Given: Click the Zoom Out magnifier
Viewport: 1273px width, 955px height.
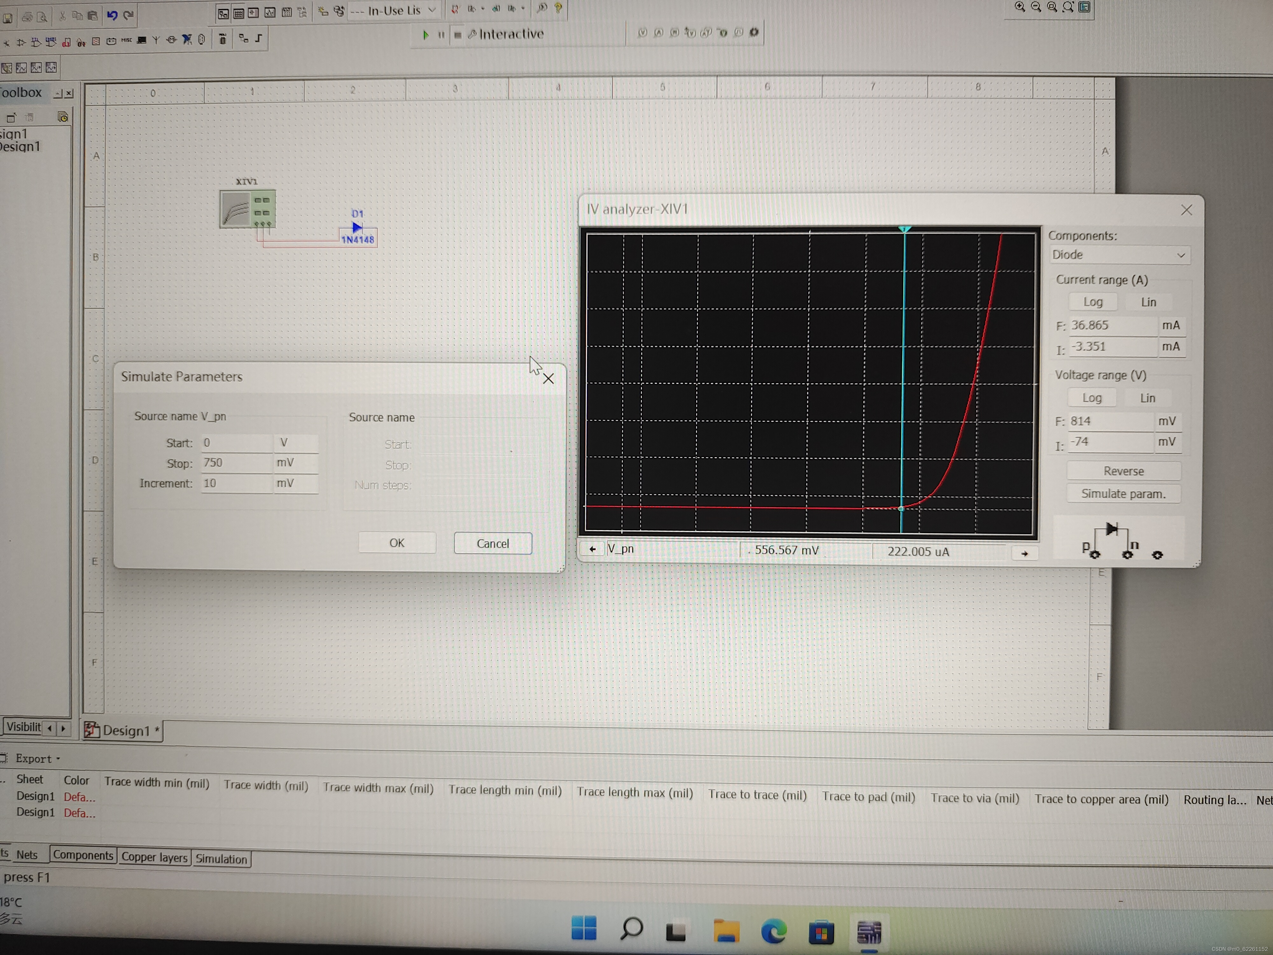Looking at the screenshot, I should pos(1036,7).
